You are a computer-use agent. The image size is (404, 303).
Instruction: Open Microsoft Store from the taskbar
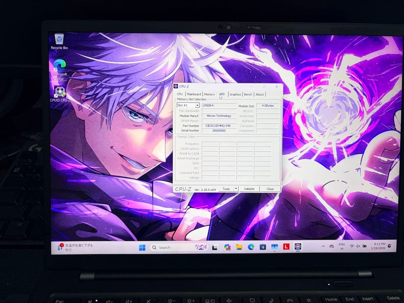click(x=263, y=247)
